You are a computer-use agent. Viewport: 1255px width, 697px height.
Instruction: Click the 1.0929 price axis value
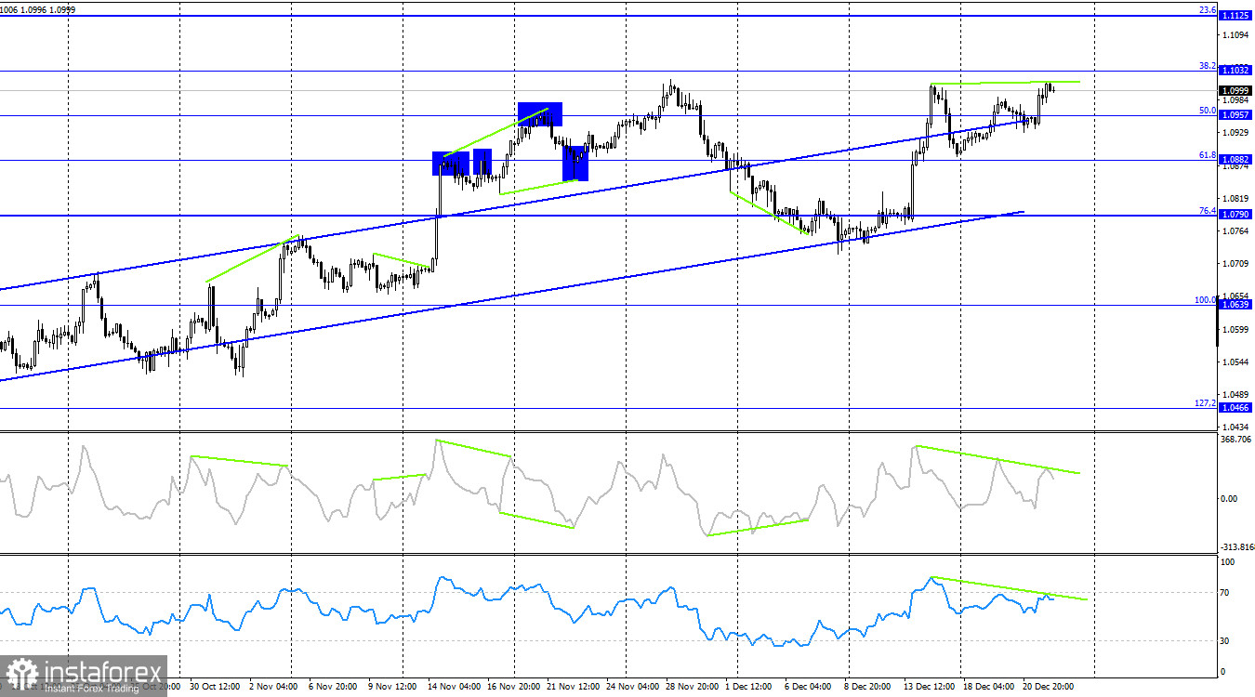coord(1237,135)
